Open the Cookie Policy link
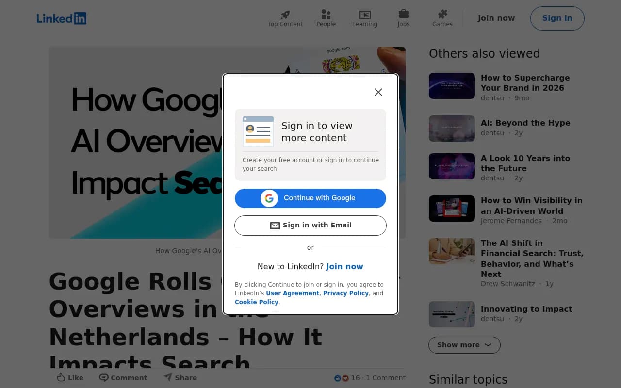Viewport: 621px width, 388px height. (257, 302)
